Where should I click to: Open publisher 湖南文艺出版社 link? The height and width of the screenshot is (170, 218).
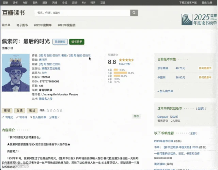(51, 68)
